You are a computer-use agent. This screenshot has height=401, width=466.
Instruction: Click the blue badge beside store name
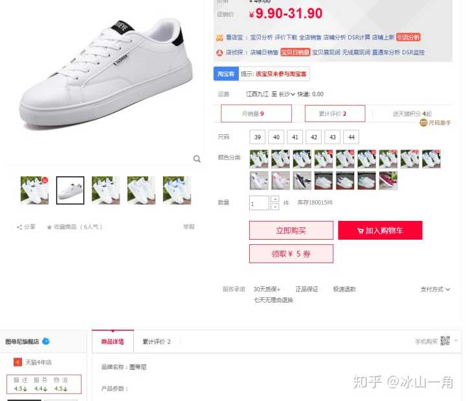[x=46, y=341]
